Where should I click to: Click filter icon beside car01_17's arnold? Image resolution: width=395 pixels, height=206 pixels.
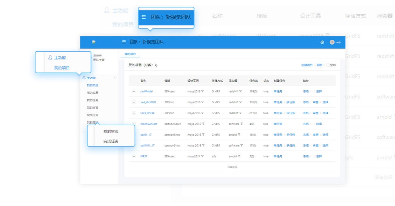[239, 135]
